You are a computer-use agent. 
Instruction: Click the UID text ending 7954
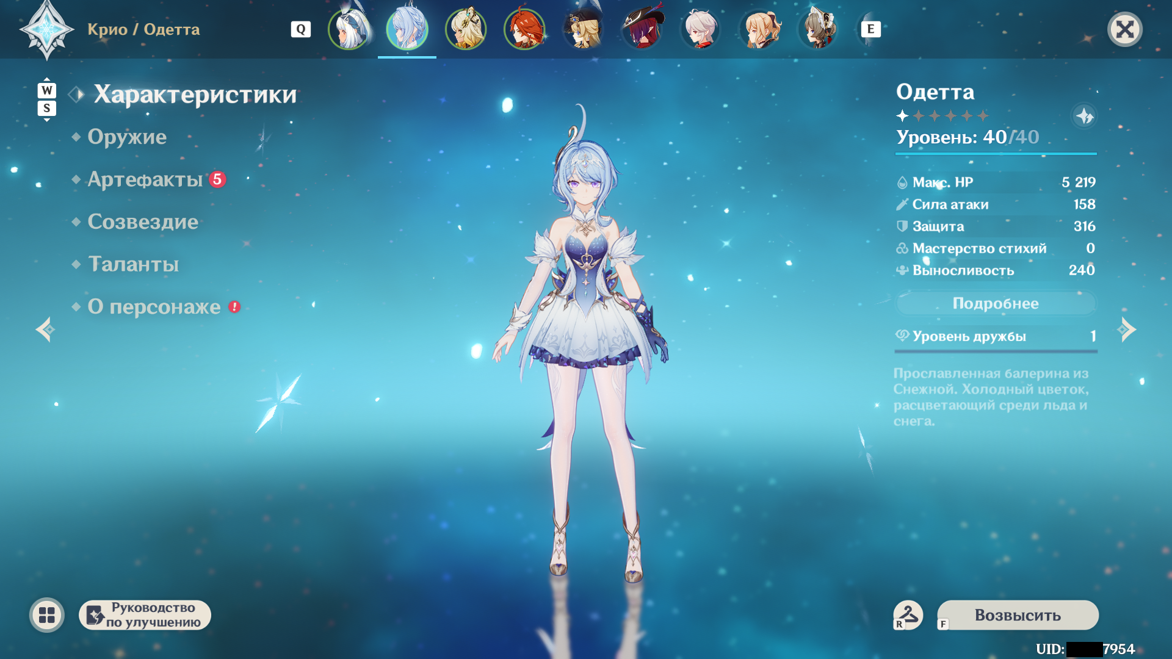[1085, 649]
